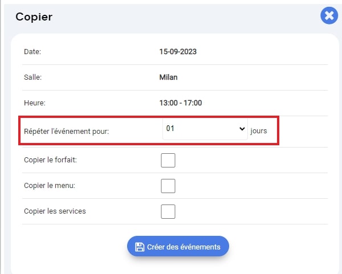Select the room name Milan

(x=168, y=77)
